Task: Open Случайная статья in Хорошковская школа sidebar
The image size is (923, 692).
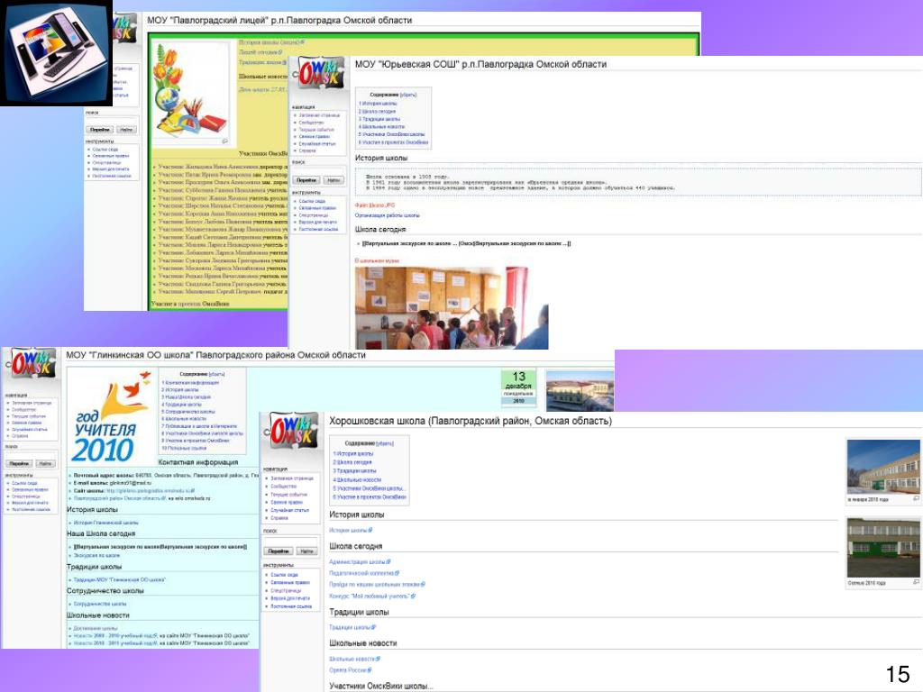Action: [x=289, y=510]
